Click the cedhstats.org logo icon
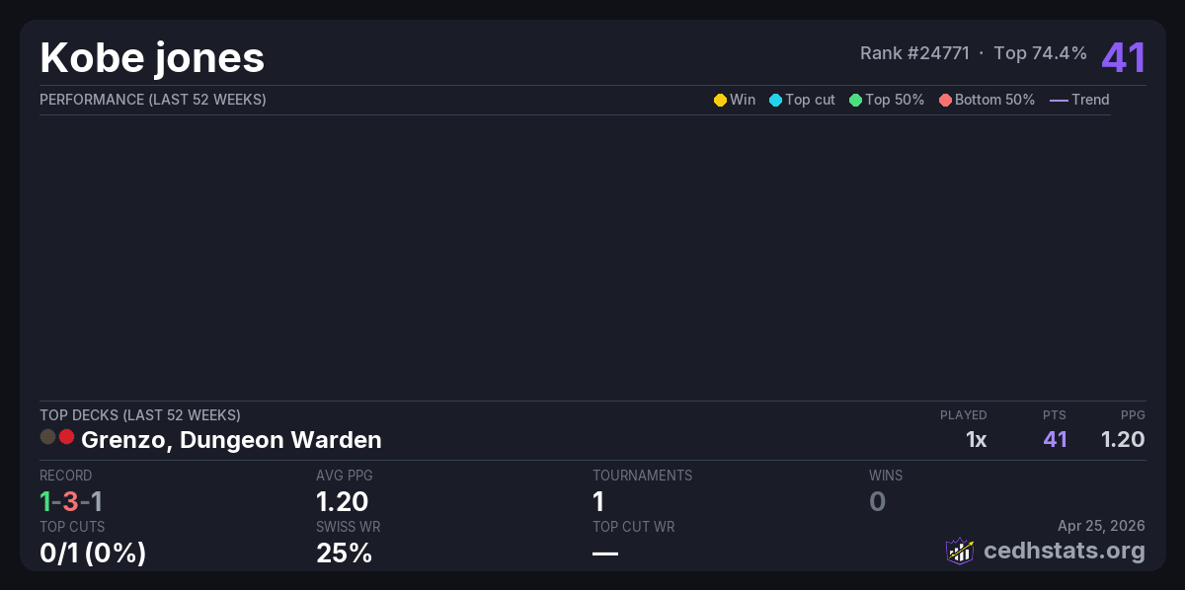 click(x=960, y=551)
